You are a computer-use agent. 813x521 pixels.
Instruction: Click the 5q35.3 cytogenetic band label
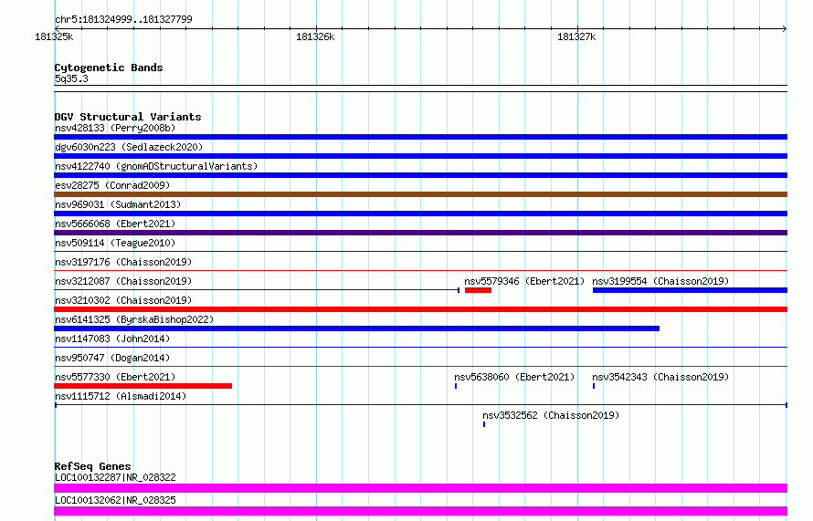(x=71, y=78)
